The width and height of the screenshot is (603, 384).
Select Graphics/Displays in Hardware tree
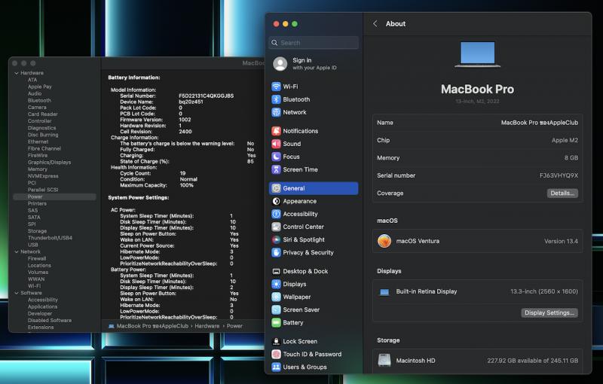point(49,163)
